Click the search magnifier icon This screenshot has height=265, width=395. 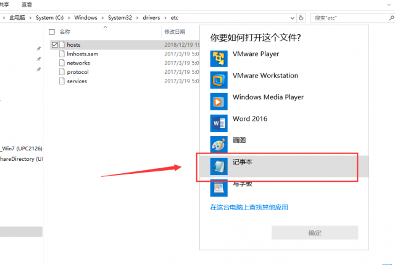391,18
